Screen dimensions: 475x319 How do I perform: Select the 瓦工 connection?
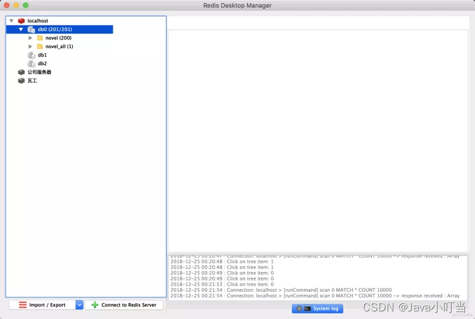pyautogui.click(x=32, y=81)
